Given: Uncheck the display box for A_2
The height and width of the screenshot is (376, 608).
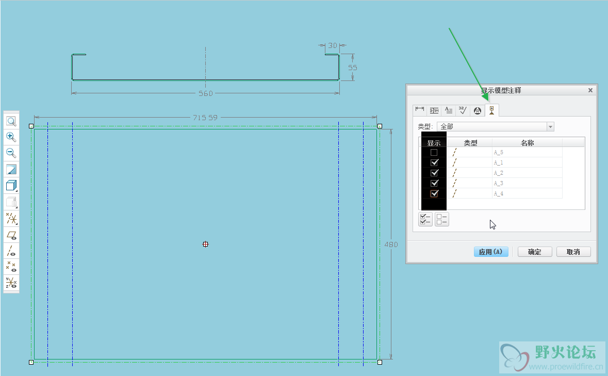Looking at the screenshot, I should point(434,173).
